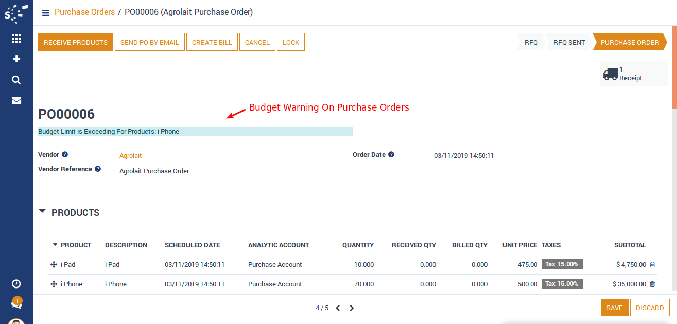This screenshot has height=324, width=677.
Task: Edit the Vendor Reference input field
Action: (x=227, y=171)
